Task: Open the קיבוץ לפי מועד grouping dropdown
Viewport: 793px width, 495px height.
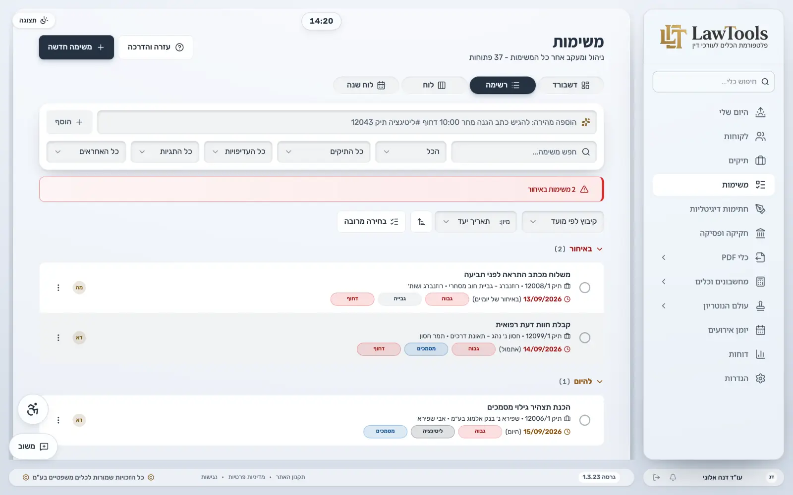Action: click(x=563, y=222)
